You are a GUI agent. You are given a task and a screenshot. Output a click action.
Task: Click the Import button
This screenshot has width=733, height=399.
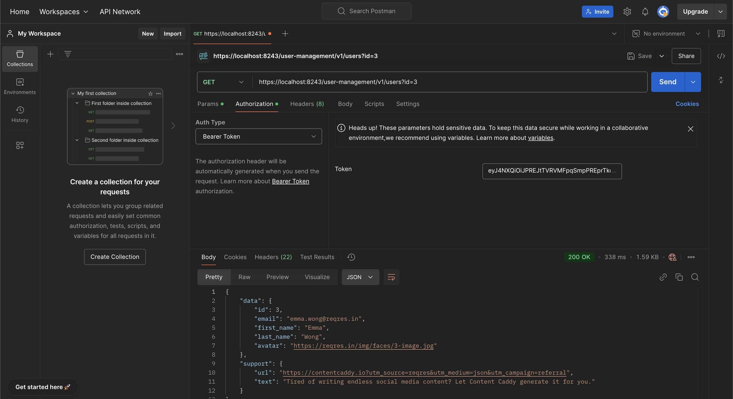[x=172, y=34]
